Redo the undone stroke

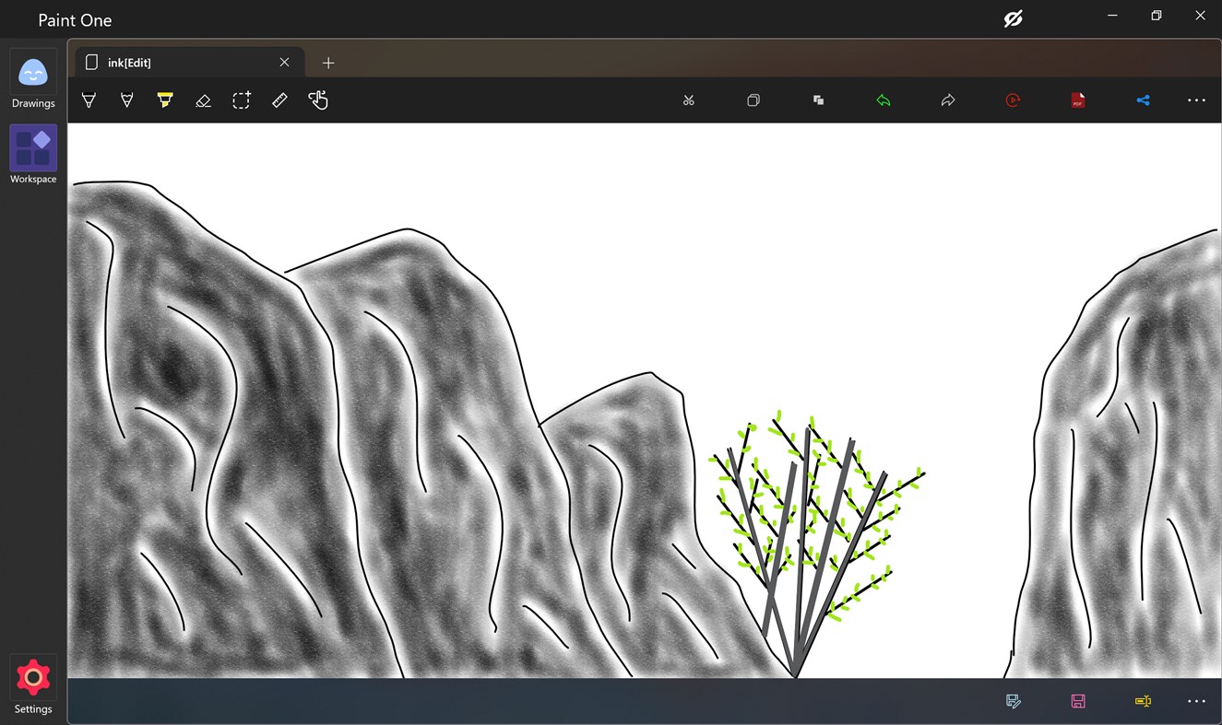(948, 99)
